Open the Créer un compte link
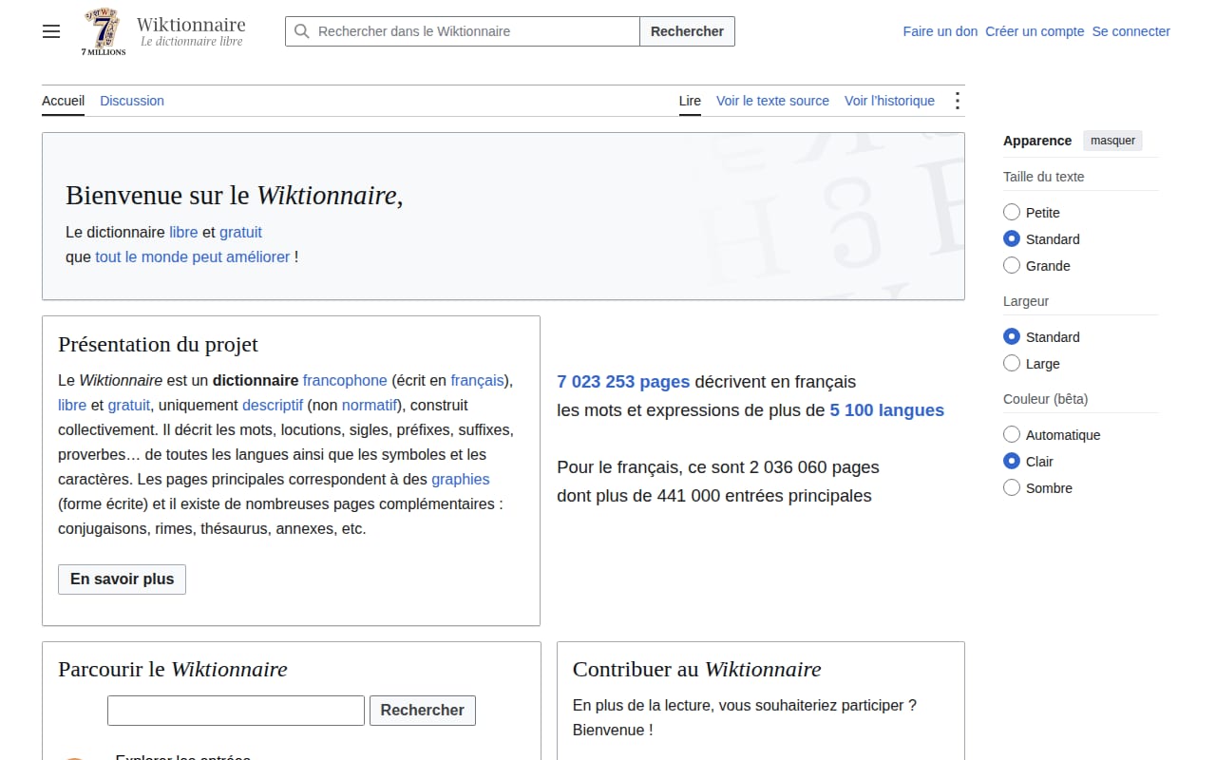The image size is (1216, 760). [1035, 31]
